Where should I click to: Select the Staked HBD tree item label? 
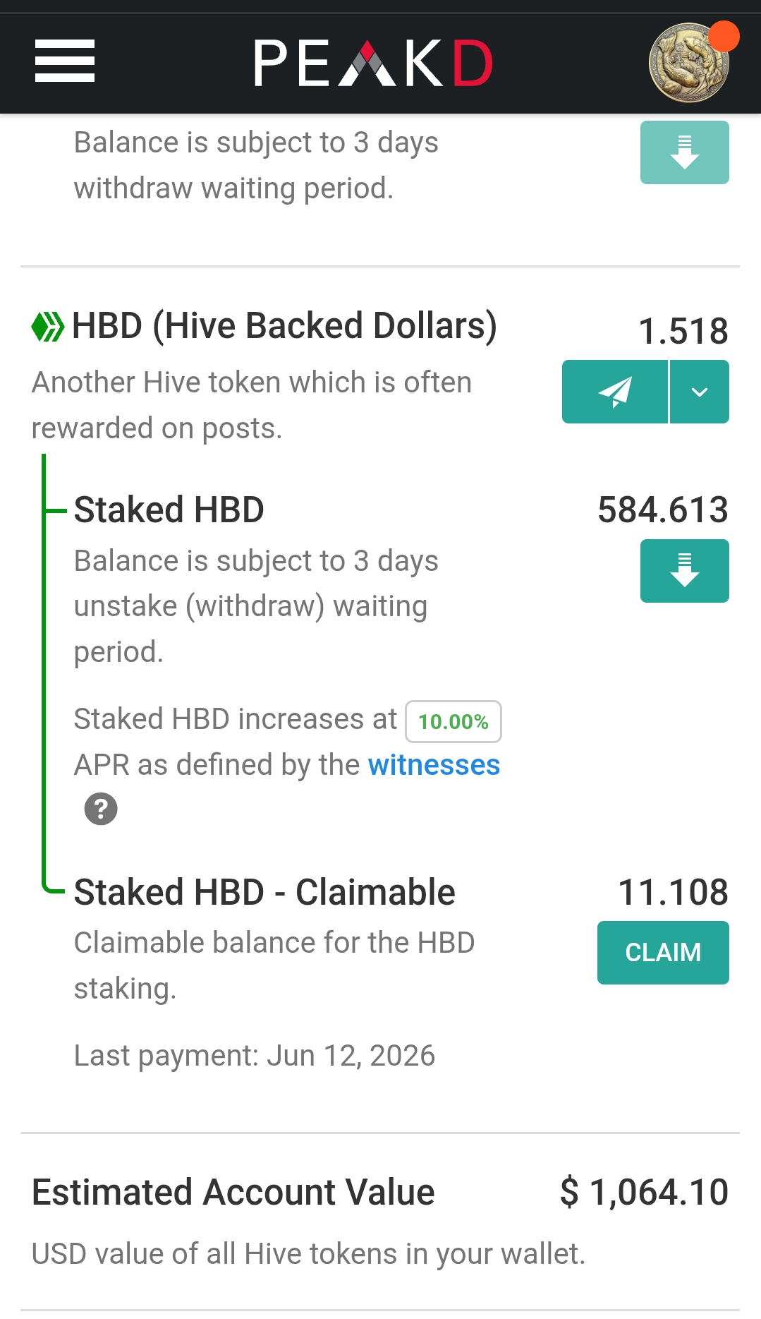[169, 510]
